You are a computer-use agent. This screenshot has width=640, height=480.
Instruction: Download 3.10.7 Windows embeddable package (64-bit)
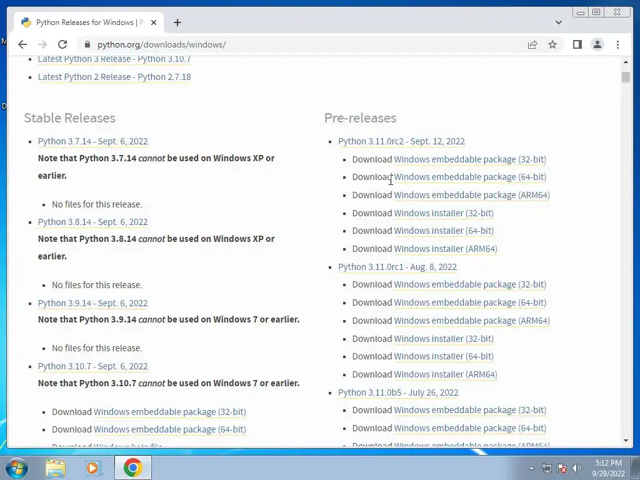(x=170, y=429)
